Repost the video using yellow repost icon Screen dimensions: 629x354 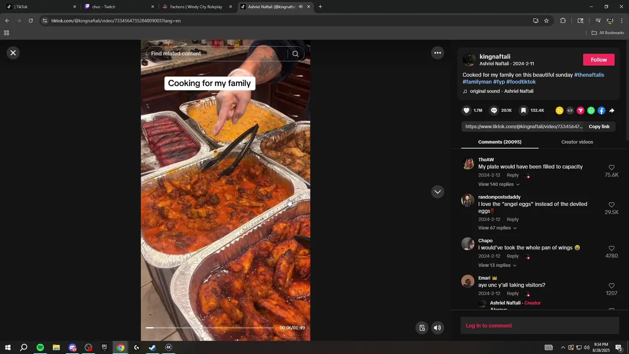coord(559,111)
